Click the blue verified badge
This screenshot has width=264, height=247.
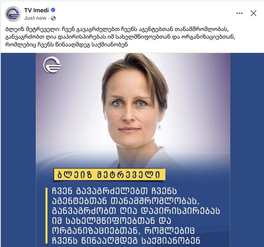click(x=53, y=10)
